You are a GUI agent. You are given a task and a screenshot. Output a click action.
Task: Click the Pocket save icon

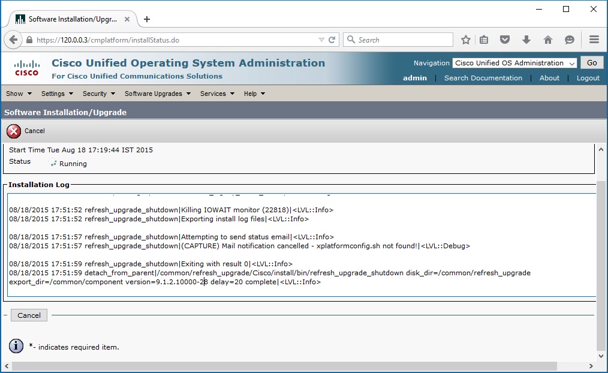[x=504, y=40]
